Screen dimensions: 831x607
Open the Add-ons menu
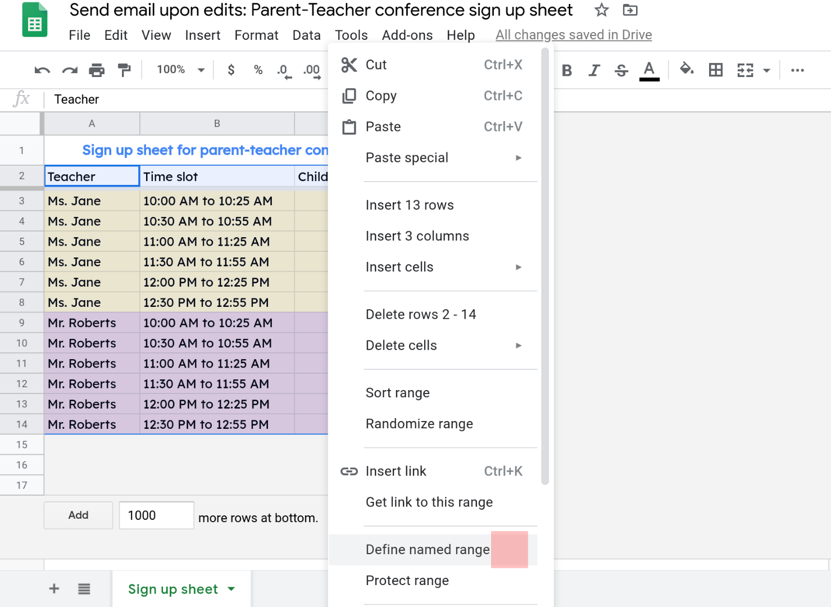[x=407, y=35]
